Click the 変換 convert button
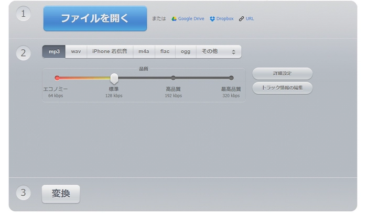This screenshot has width=367, height=213. (x=61, y=194)
